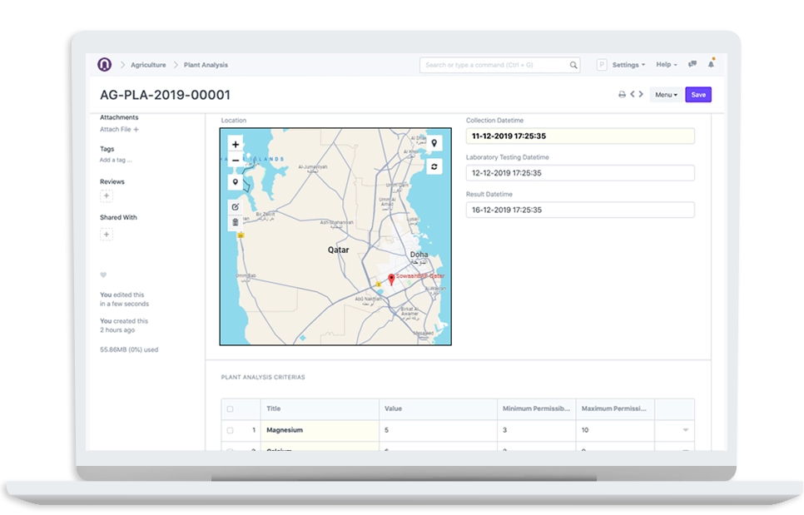Click the heart like icon in sidebar
The height and width of the screenshot is (515, 804).
click(103, 275)
